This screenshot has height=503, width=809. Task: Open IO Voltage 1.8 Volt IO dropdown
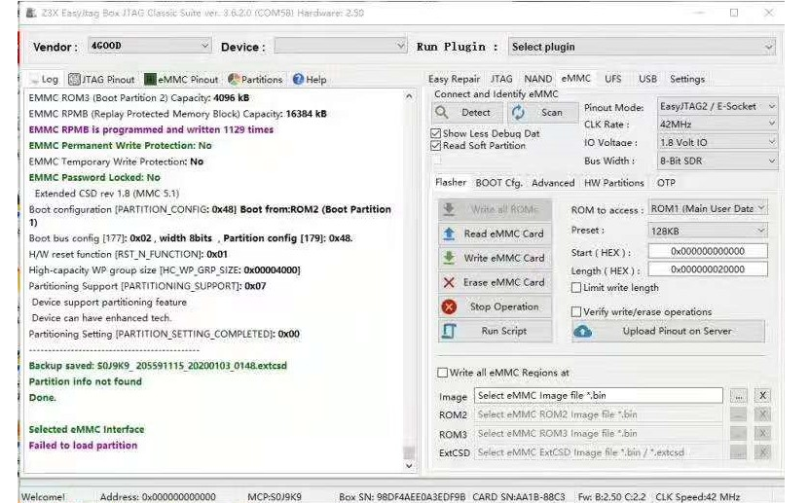tap(717, 142)
